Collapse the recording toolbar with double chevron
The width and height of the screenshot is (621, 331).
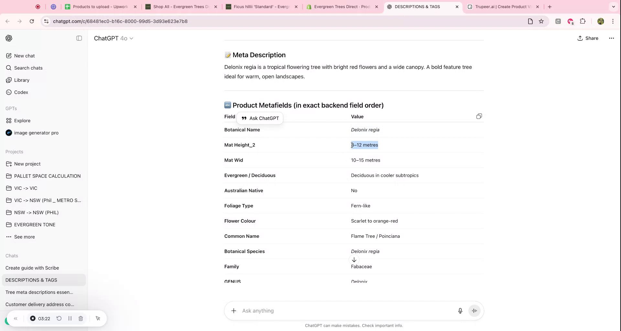click(x=16, y=318)
